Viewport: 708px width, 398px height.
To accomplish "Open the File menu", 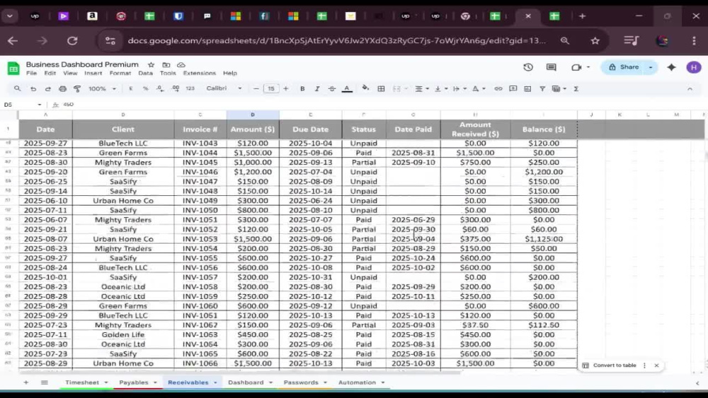I will click(x=31, y=73).
